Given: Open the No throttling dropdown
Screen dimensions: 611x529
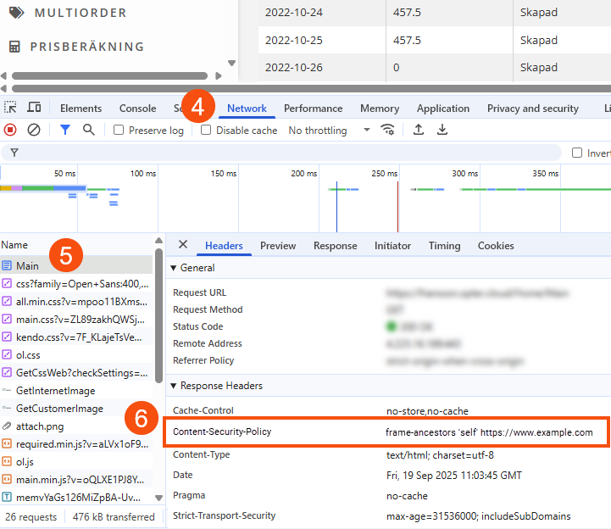Looking at the screenshot, I should pyautogui.click(x=329, y=131).
